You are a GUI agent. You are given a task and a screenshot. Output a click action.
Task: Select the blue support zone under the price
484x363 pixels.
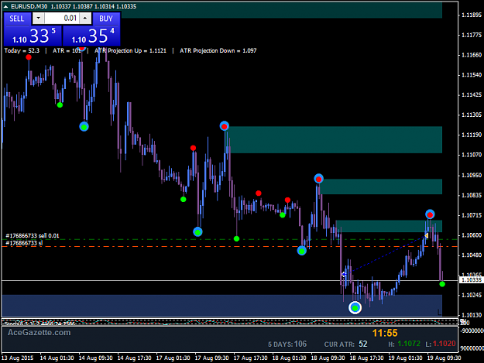click(222, 306)
